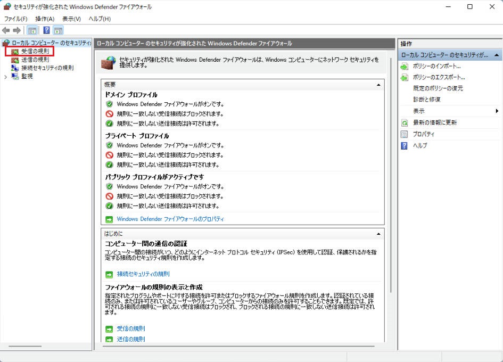Click the help icon beside ヘルプ action
Viewport: 503px width, 362px height.
405,146
